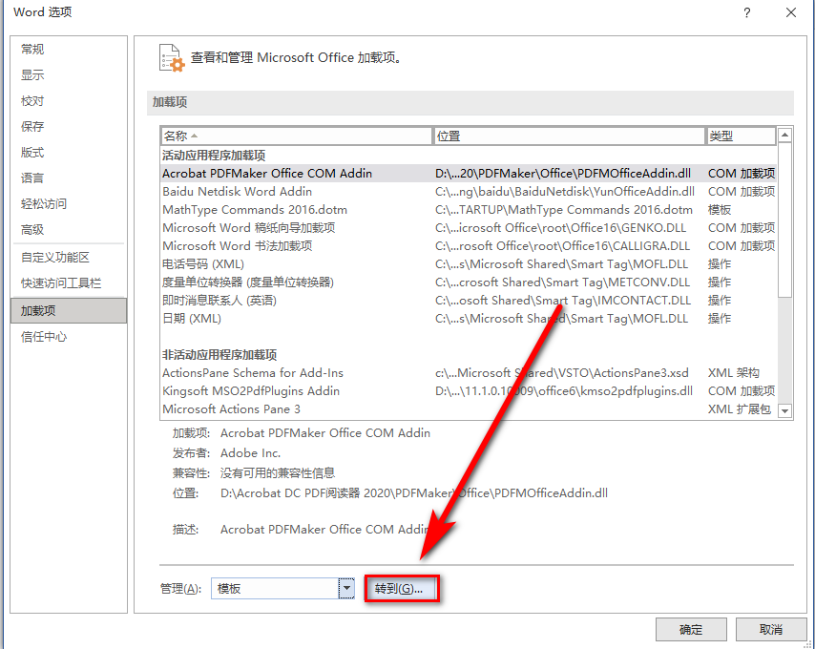Select Baidu Netdisk Word Addin row
Viewport: 815px width, 649px height.
(x=469, y=192)
